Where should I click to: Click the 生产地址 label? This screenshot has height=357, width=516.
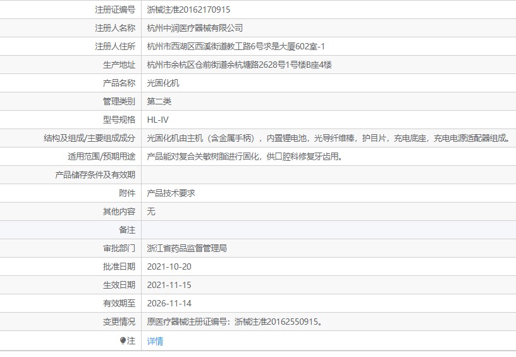(119, 65)
